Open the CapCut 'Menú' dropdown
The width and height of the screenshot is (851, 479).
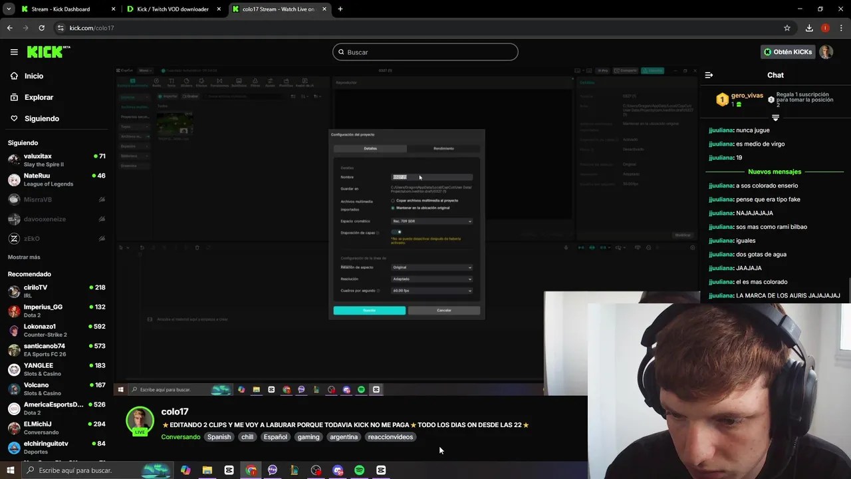144,71
